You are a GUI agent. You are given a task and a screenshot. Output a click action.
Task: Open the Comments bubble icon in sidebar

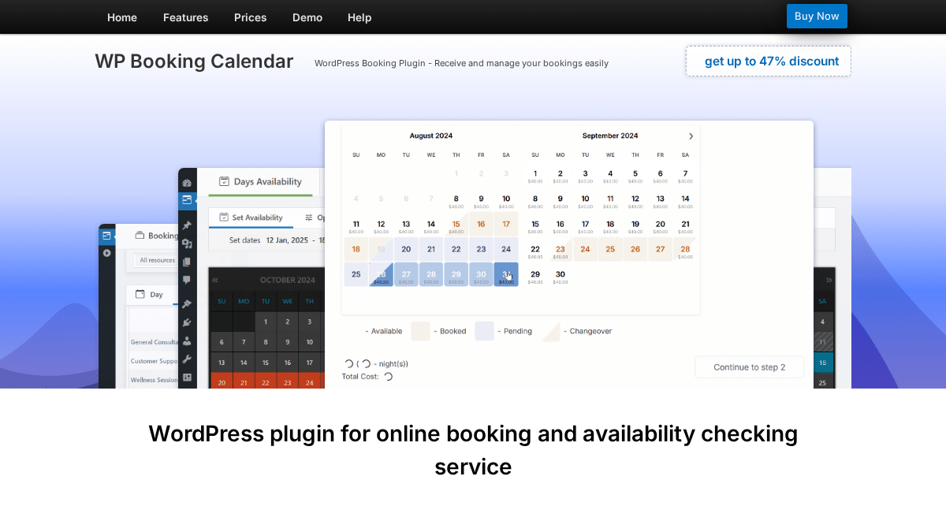pos(187,280)
